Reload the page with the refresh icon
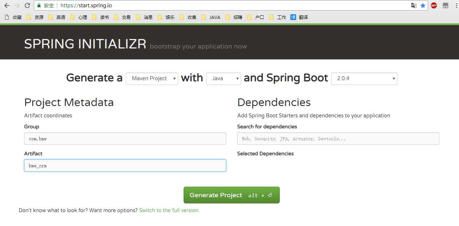 point(27,5)
